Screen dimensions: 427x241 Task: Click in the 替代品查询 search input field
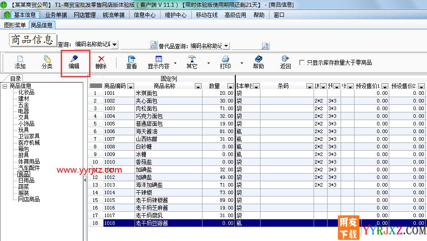point(246,46)
